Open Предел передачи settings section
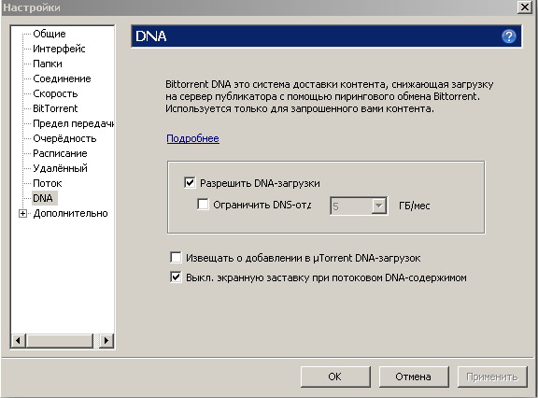 coord(73,123)
